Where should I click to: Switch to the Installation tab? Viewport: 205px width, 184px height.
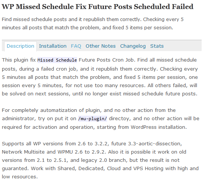tap(53, 46)
